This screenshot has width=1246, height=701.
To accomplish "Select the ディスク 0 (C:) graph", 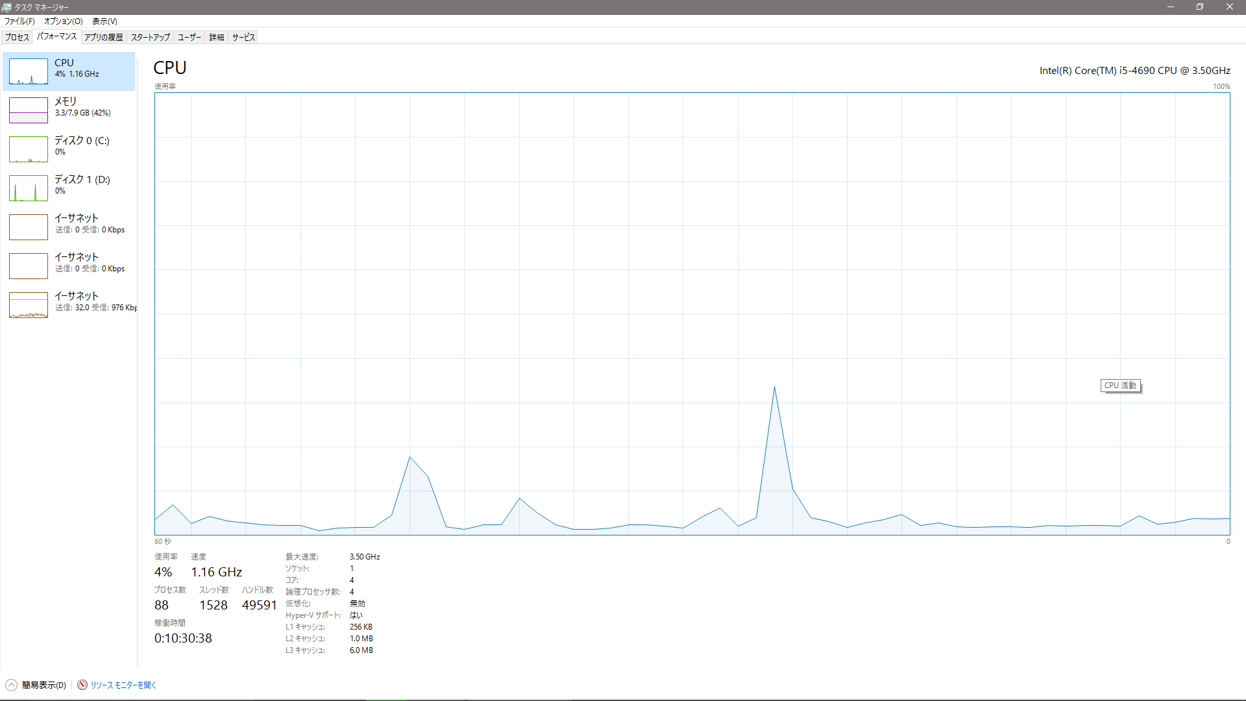I will point(29,149).
